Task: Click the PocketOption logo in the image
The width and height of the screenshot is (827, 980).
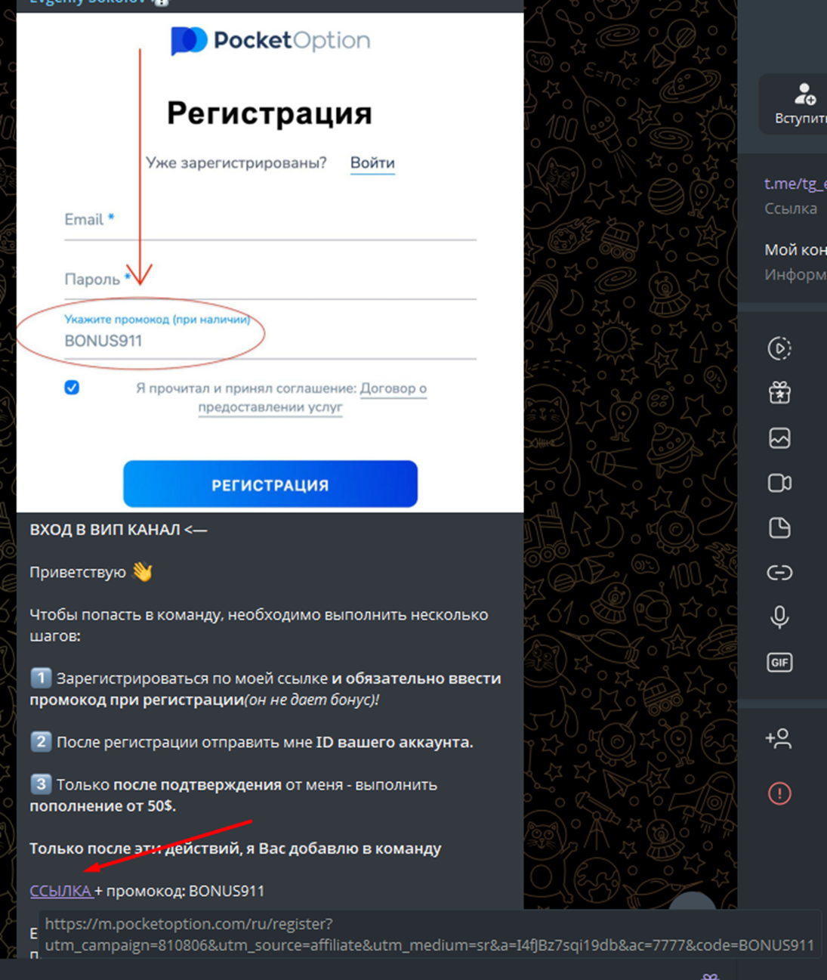Action: click(x=270, y=40)
